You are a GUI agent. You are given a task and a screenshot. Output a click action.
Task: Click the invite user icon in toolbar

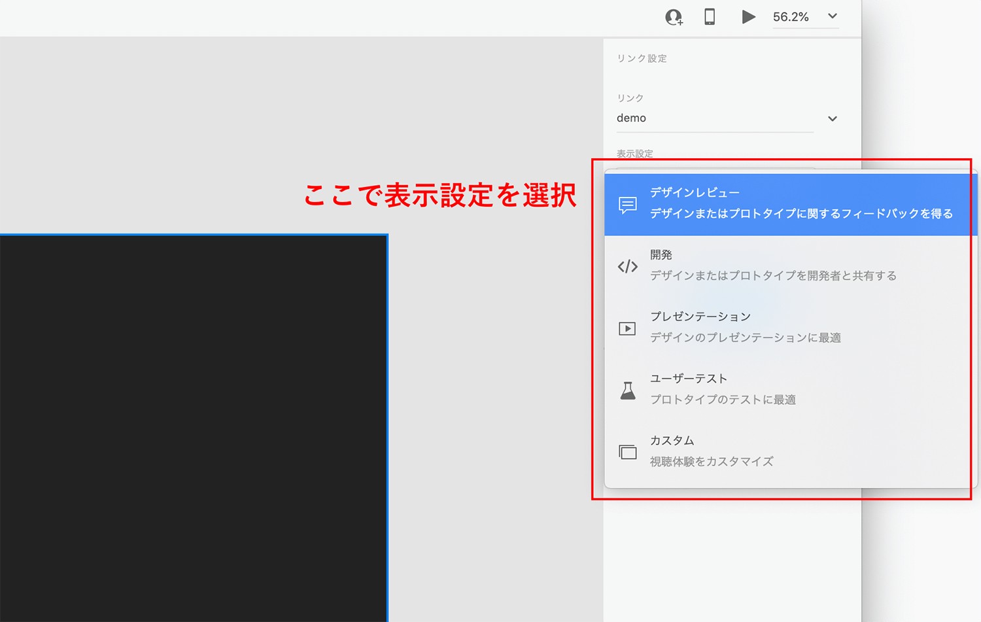point(674,17)
